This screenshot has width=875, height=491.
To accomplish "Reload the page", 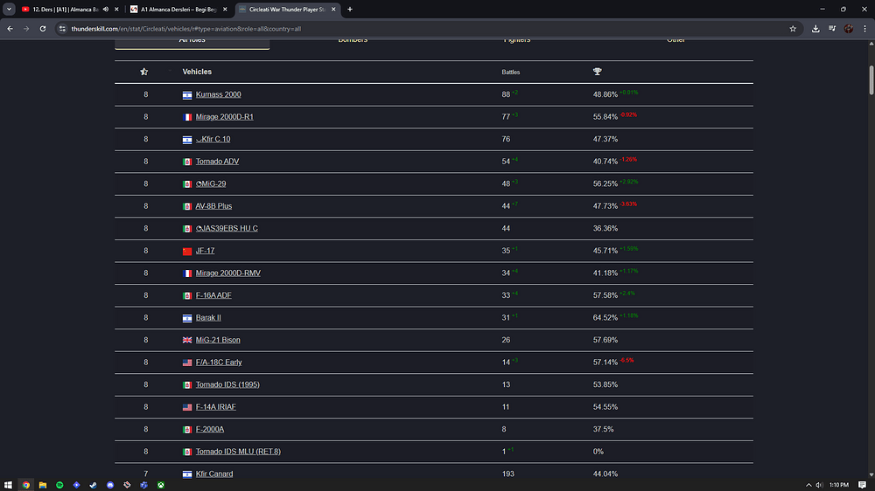I will [x=42, y=29].
